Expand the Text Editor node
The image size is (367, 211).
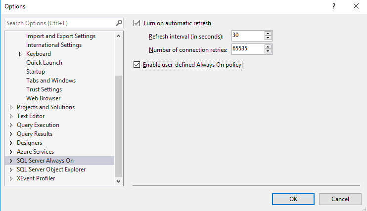[11, 116]
